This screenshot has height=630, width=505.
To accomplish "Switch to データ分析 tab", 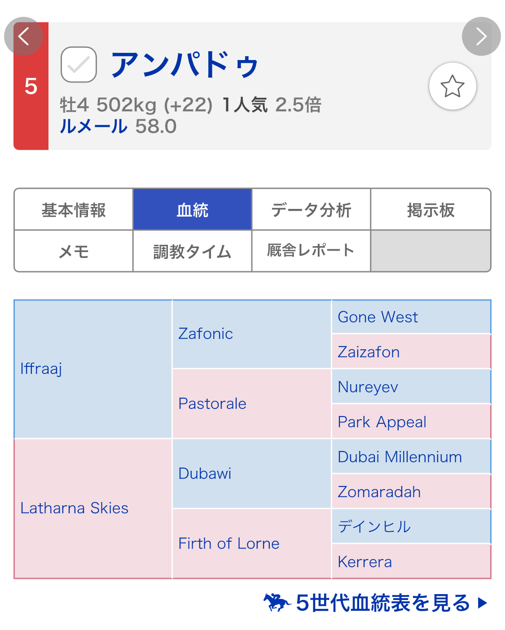I will click(311, 209).
